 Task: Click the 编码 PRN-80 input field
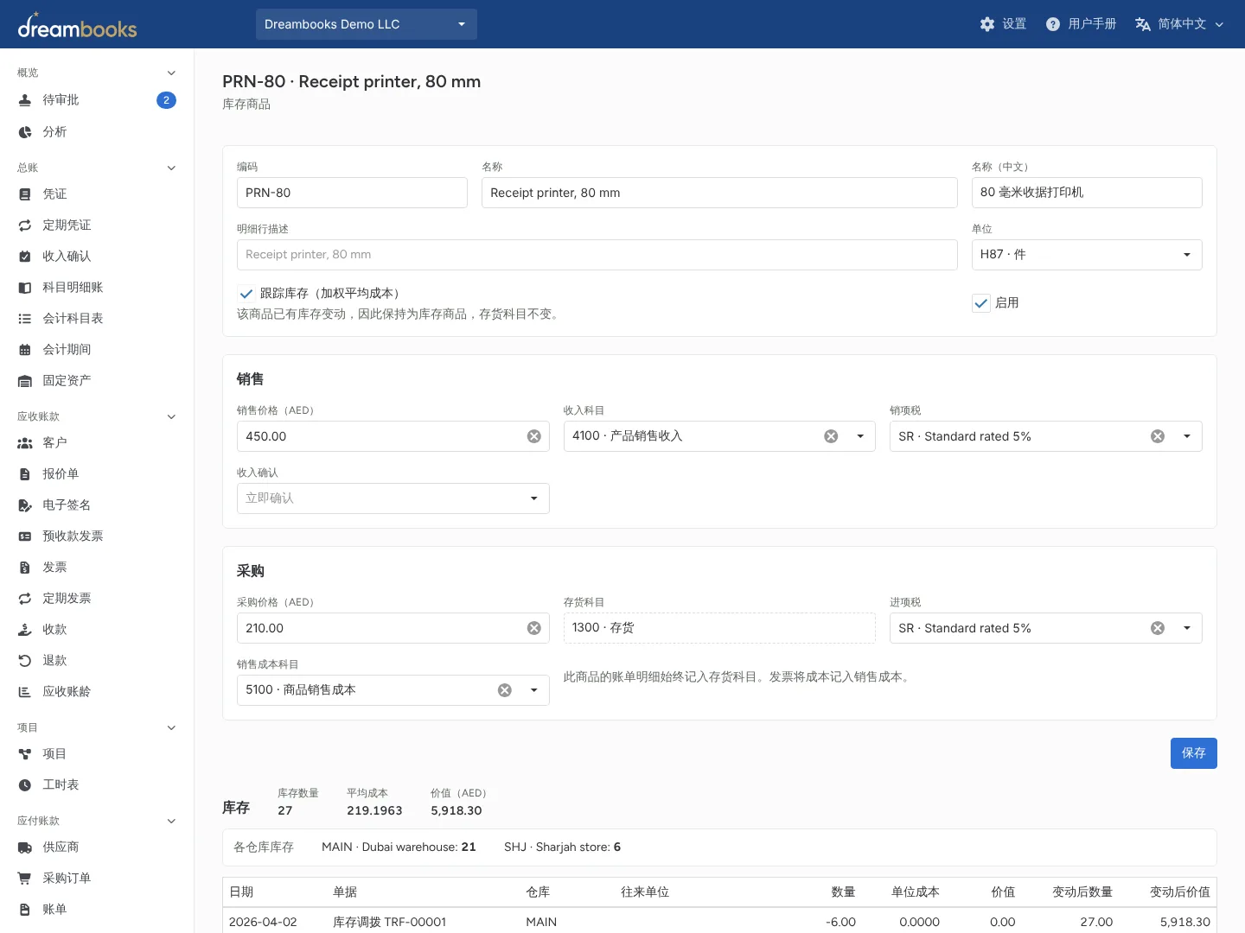352,193
